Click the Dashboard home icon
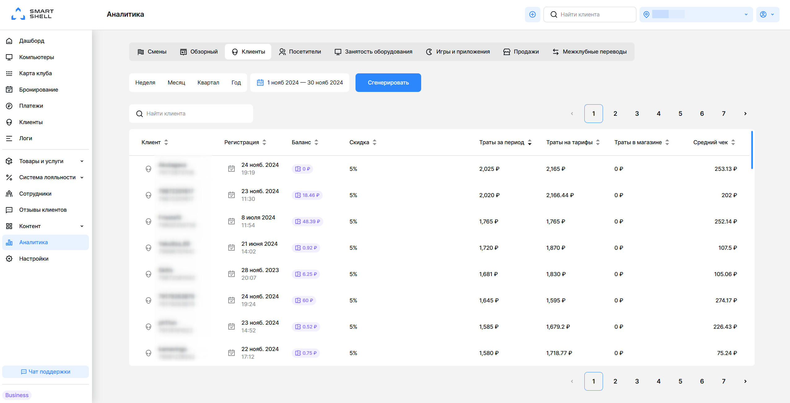Image resolution: width=790 pixels, height=403 pixels. [x=9, y=41]
